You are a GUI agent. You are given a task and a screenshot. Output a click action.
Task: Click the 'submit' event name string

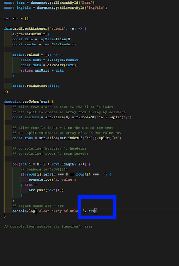coord(57,29)
